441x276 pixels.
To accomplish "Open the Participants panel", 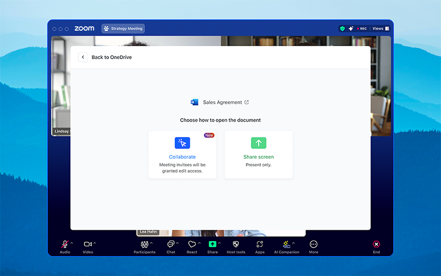I will [x=144, y=244].
